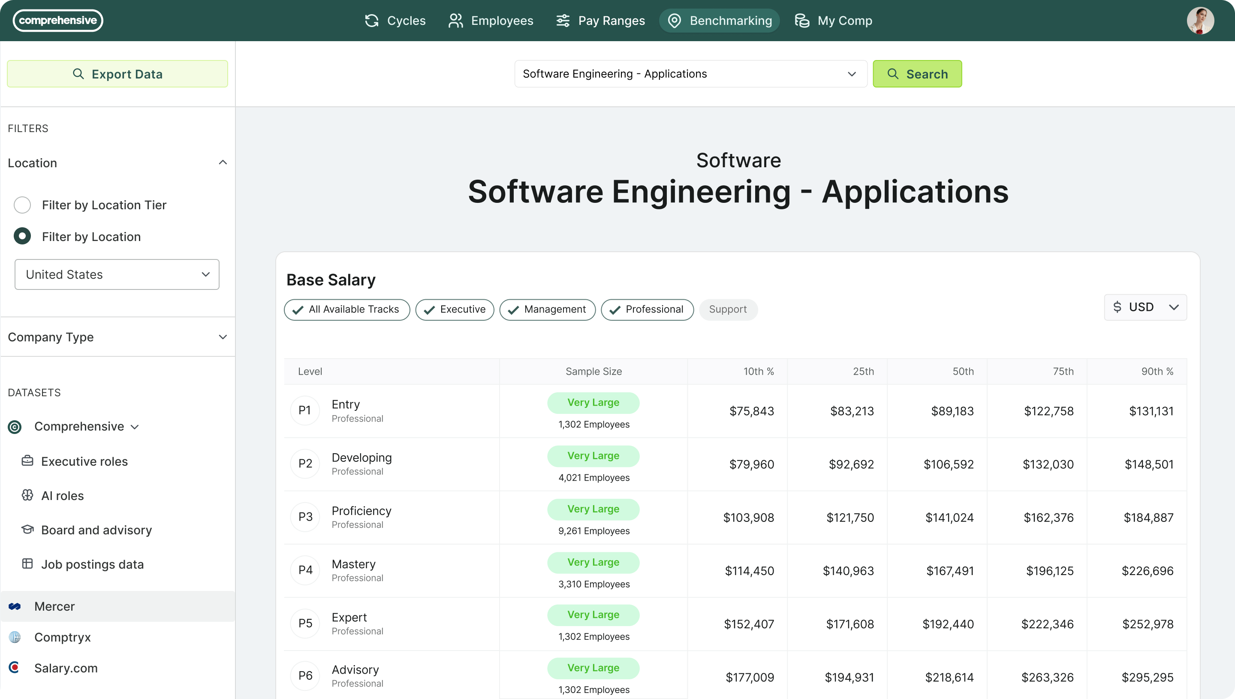
Task: Enable the Support track filter
Action: click(x=728, y=310)
